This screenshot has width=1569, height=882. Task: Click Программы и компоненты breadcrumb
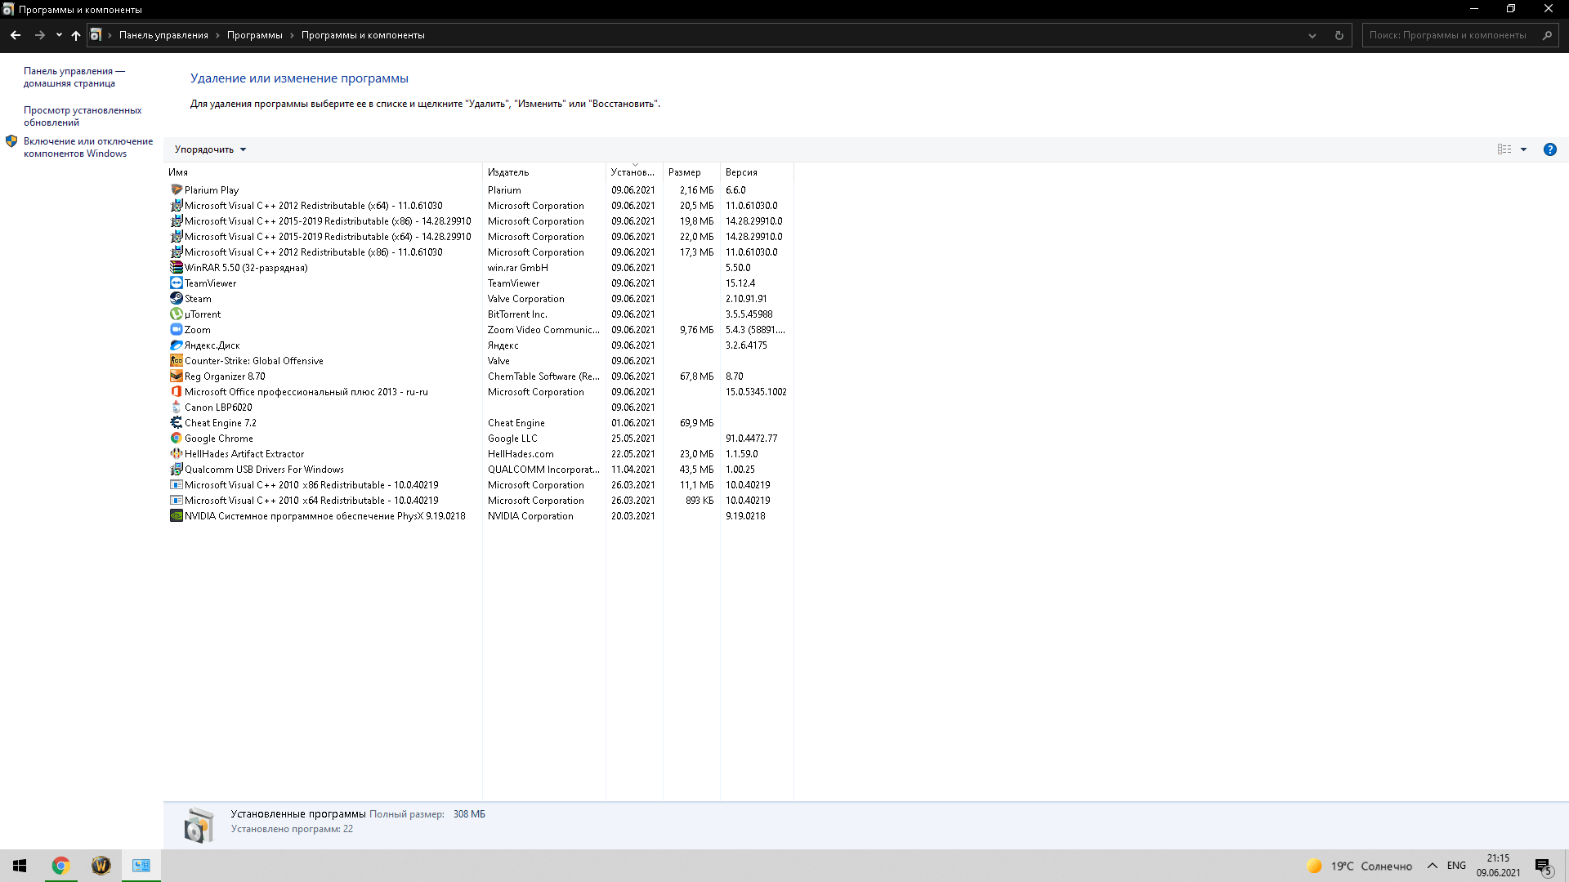363,35
